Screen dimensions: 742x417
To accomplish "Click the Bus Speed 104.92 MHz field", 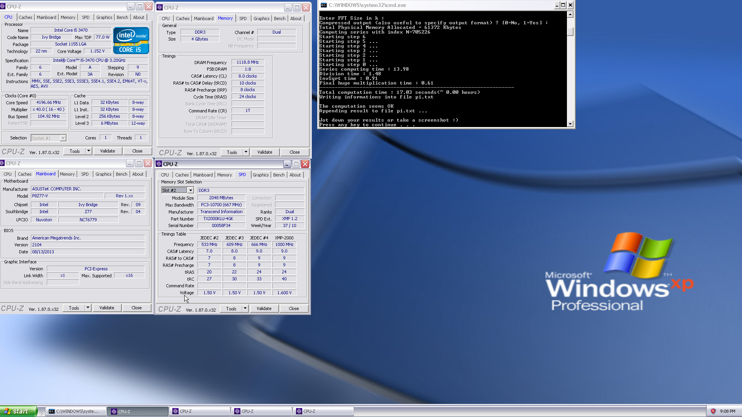I will pos(49,116).
